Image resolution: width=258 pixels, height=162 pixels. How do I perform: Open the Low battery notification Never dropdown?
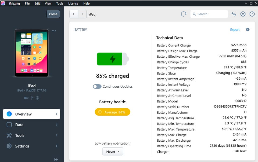tap(113, 152)
